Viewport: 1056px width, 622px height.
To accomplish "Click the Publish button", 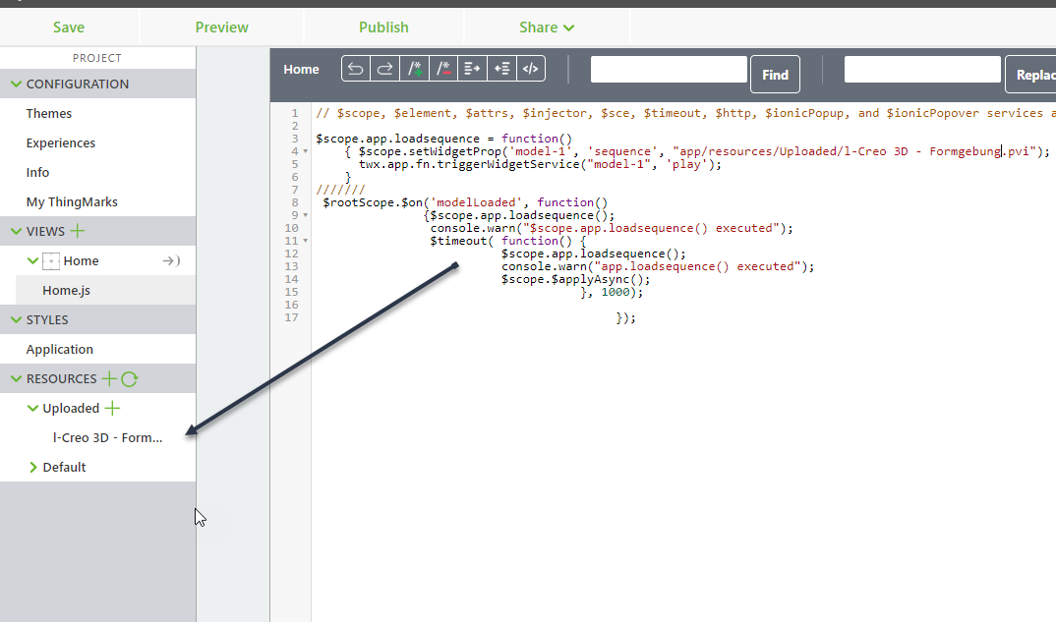I will tap(383, 27).
